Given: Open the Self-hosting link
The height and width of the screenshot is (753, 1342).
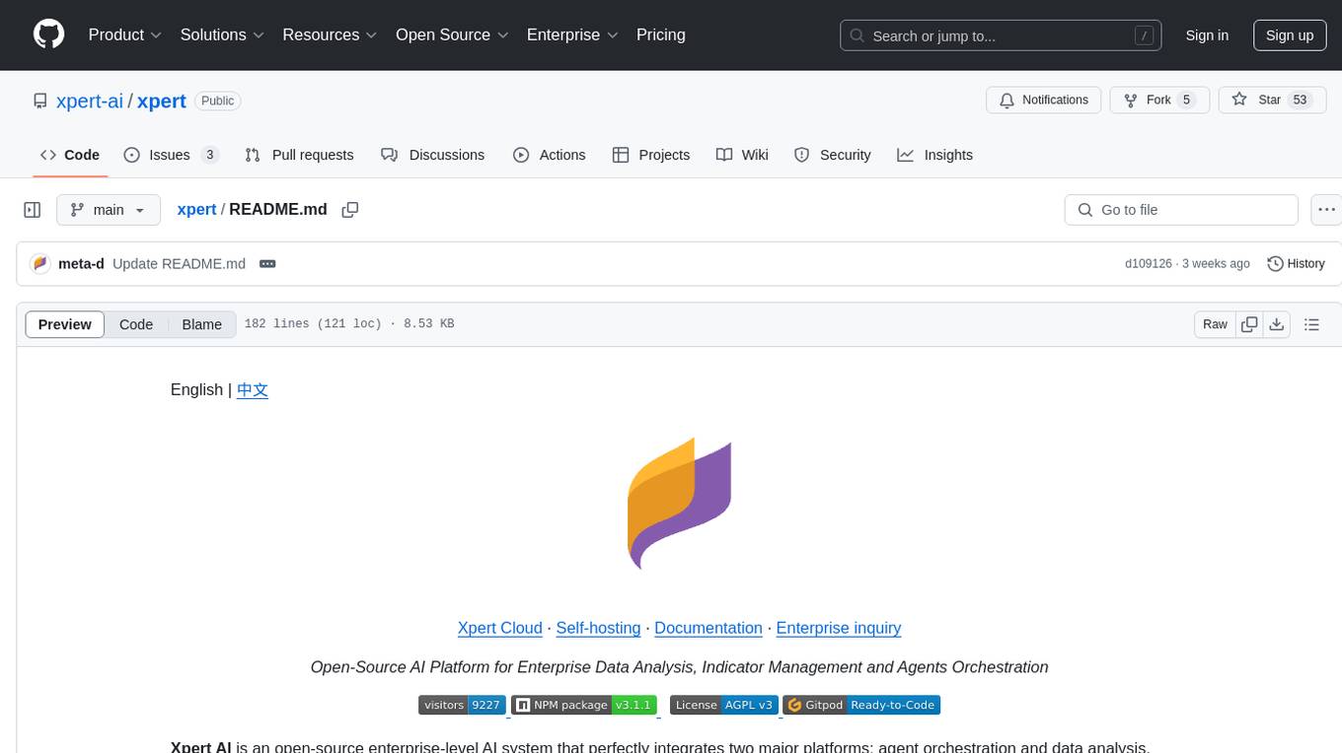Looking at the screenshot, I should pyautogui.click(x=598, y=628).
